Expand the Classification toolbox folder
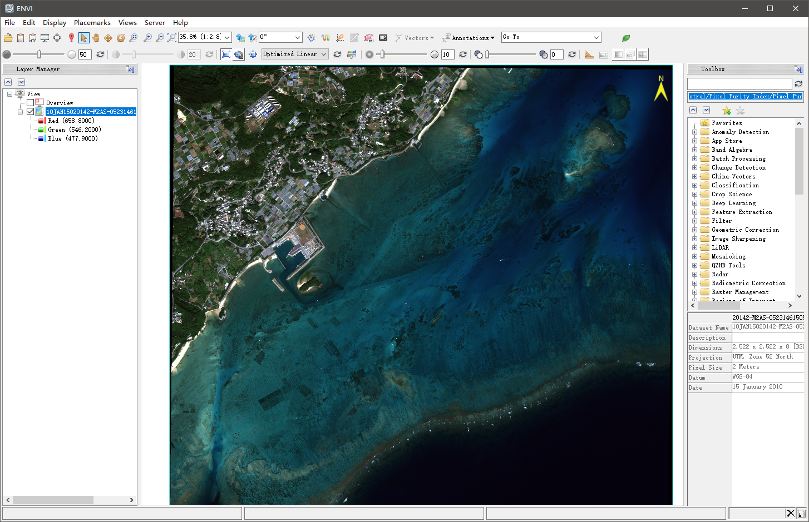 694,186
